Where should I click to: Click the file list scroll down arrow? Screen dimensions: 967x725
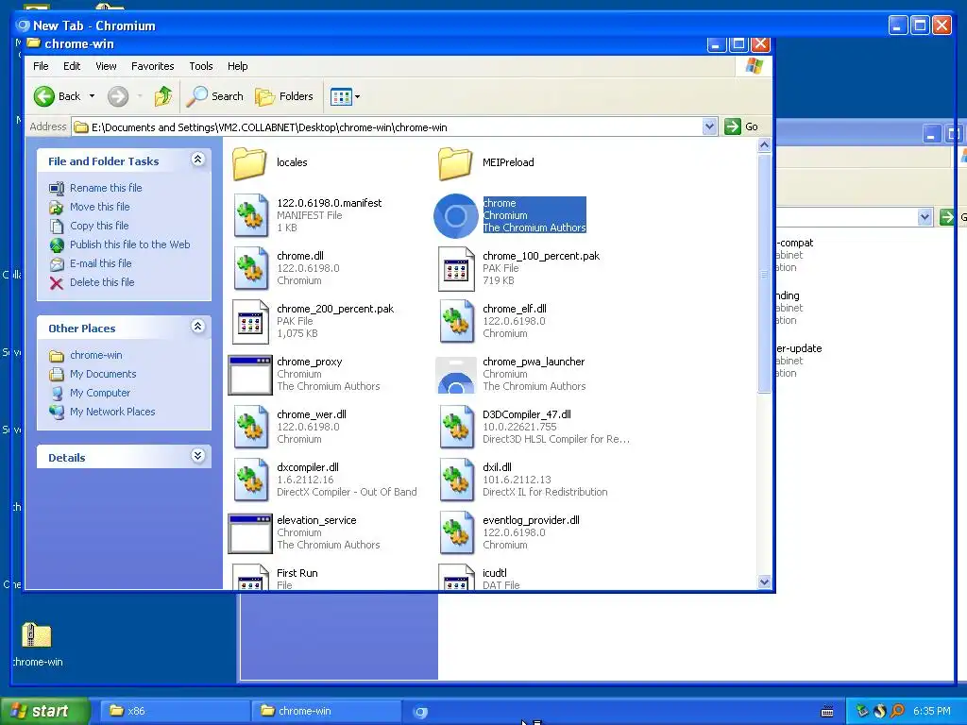[764, 582]
